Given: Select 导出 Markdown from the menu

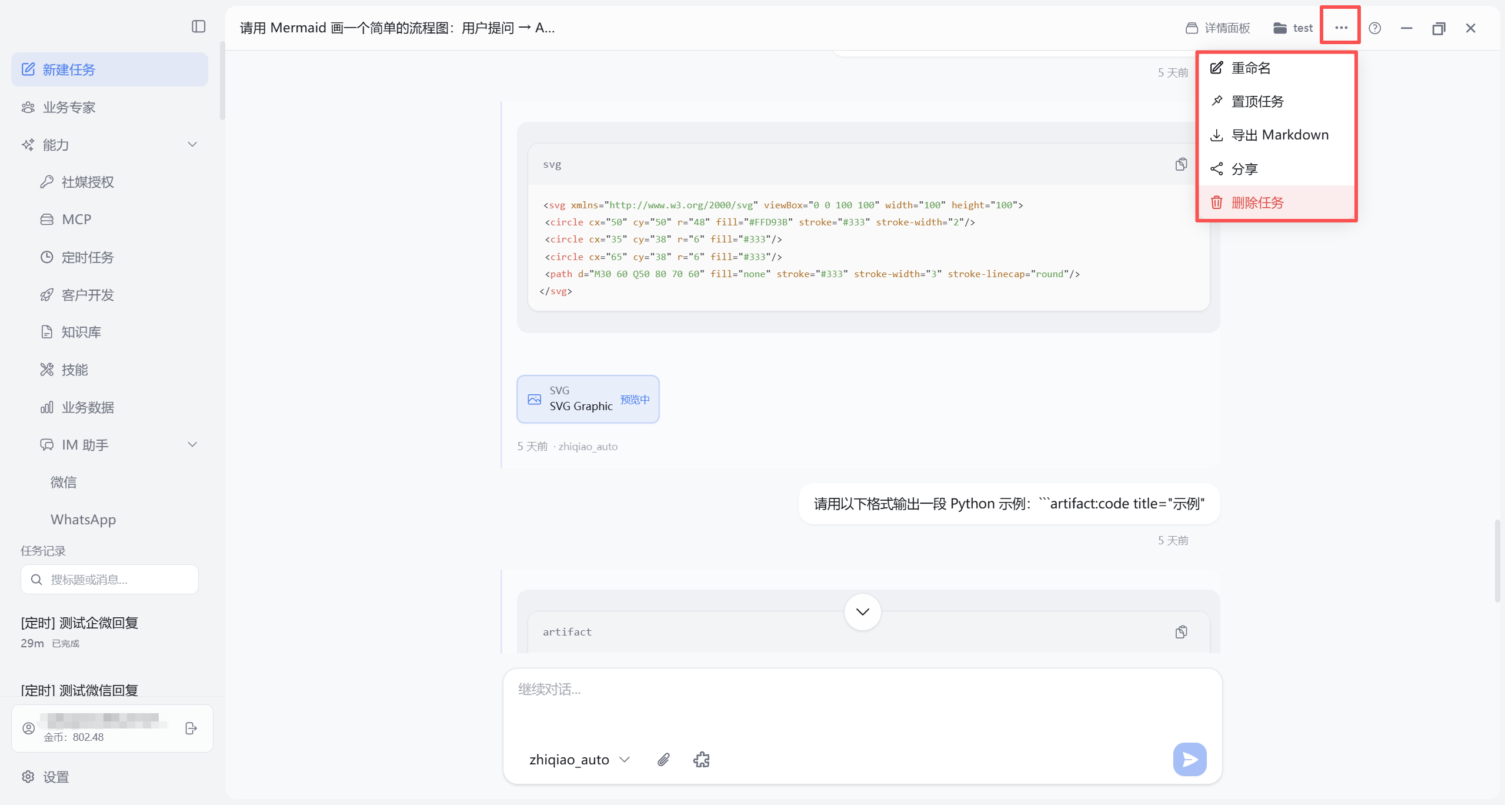Looking at the screenshot, I should pyautogui.click(x=1276, y=135).
